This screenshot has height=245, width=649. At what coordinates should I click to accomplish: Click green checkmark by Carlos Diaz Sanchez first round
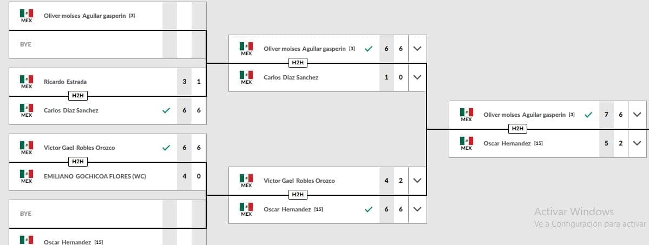point(166,110)
